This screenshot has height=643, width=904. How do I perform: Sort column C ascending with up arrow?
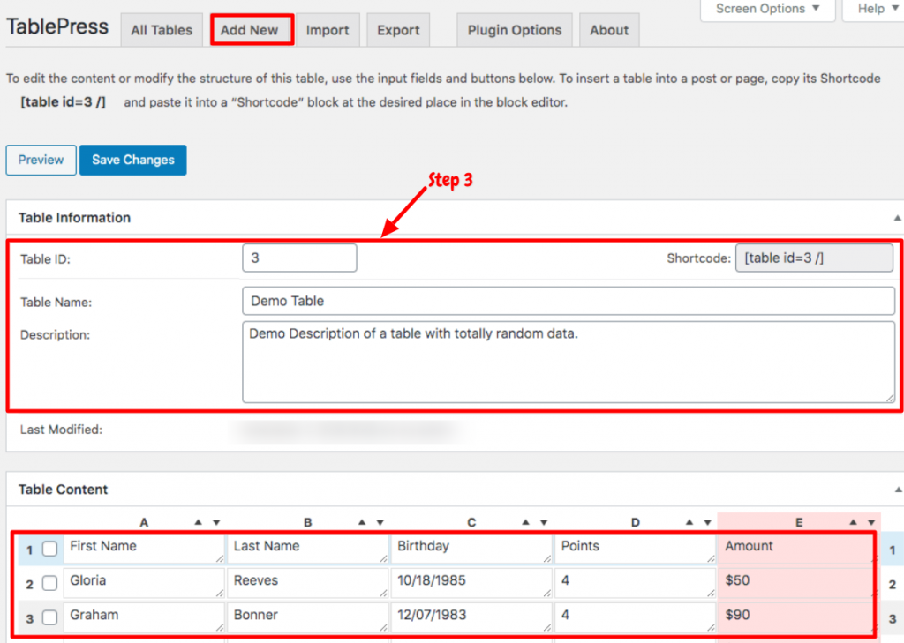(x=526, y=522)
